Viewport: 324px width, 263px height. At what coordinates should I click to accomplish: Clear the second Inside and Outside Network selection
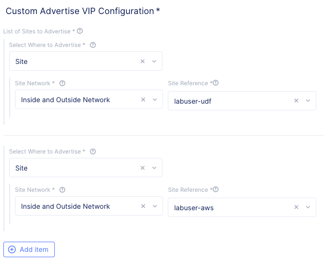tap(143, 206)
